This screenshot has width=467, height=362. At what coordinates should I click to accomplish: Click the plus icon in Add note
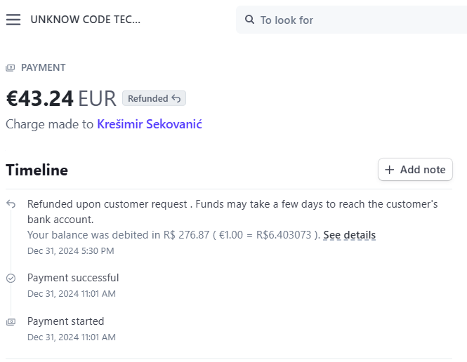(389, 170)
